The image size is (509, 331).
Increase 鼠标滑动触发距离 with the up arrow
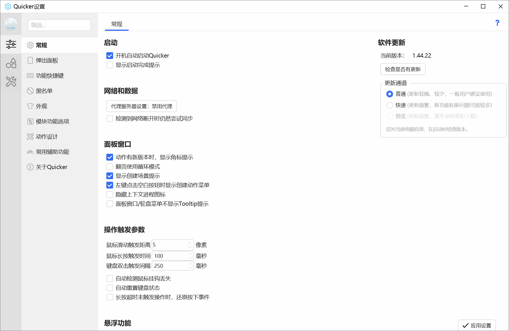click(x=189, y=243)
